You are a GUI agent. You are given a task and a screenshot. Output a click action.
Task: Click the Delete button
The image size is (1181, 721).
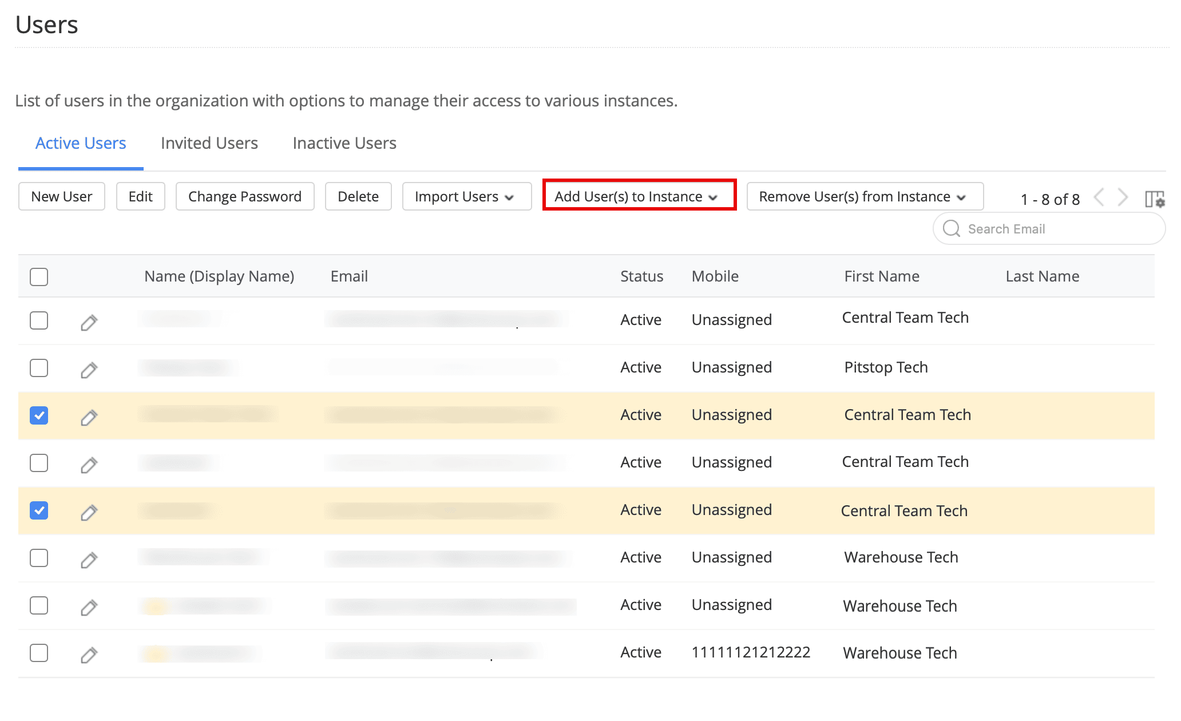point(358,196)
